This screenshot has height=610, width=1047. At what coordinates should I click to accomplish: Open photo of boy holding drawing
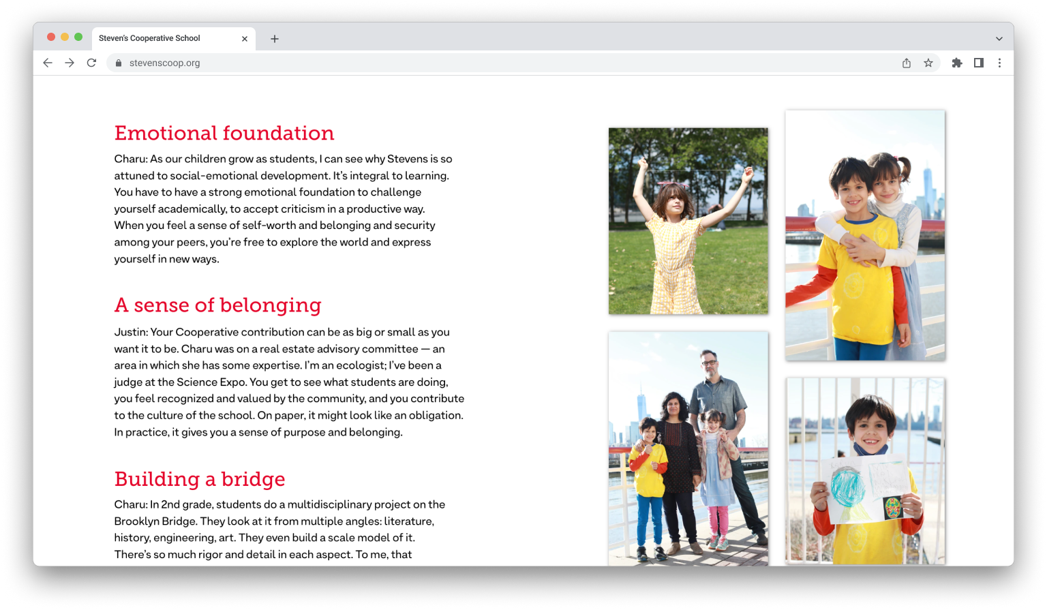tap(865, 471)
